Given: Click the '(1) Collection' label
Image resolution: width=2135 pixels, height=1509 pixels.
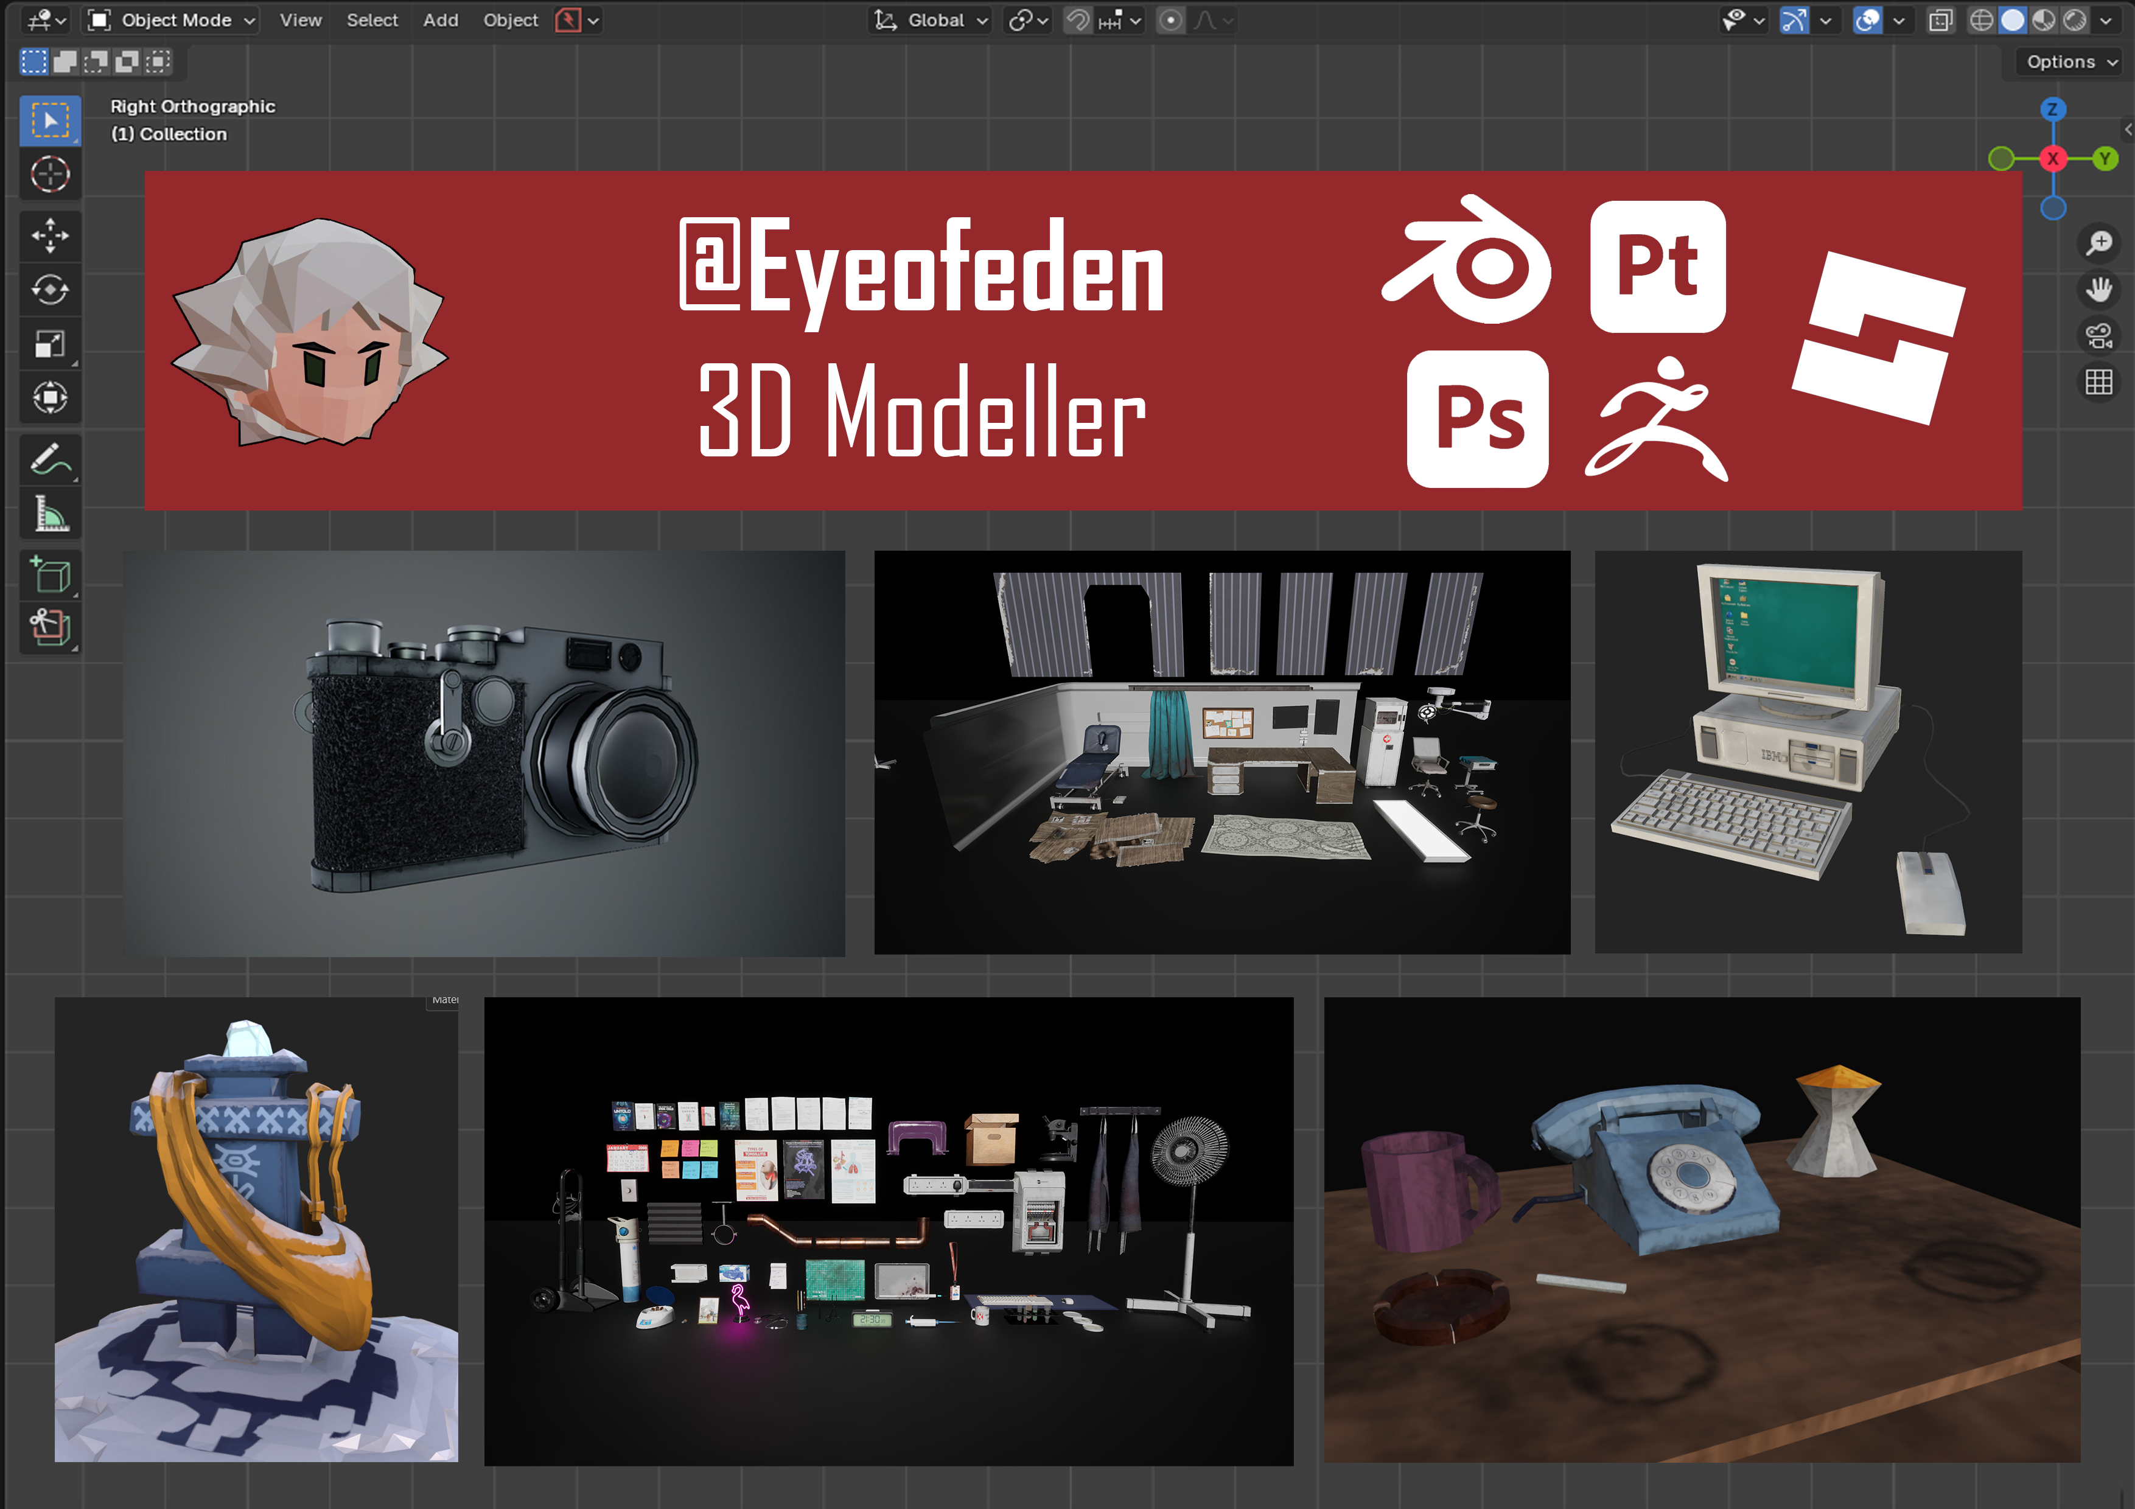Looking at the screenshot, I should 169,134.
